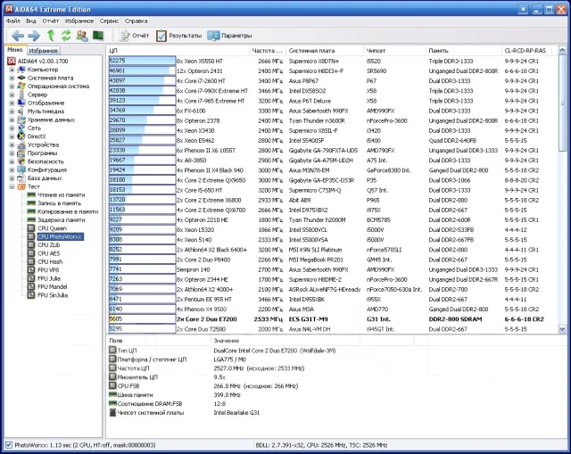The width and height of the screenshot is (571, 454).
Task: Expand the Системная плата tree node
Action: (x=12, y=78)
